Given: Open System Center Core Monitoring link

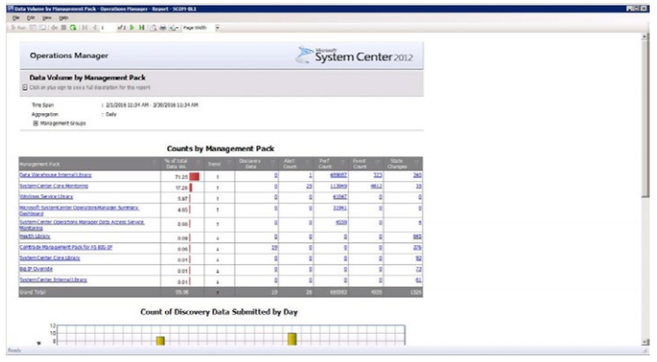Looking at the screenshot, I should pyautogui.click(x=54, y=186).
